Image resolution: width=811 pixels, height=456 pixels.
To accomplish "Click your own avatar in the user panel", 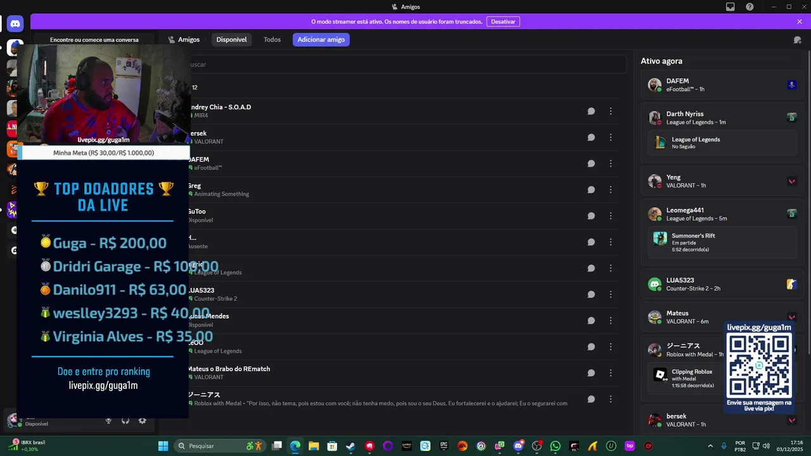I will (13, 420).
